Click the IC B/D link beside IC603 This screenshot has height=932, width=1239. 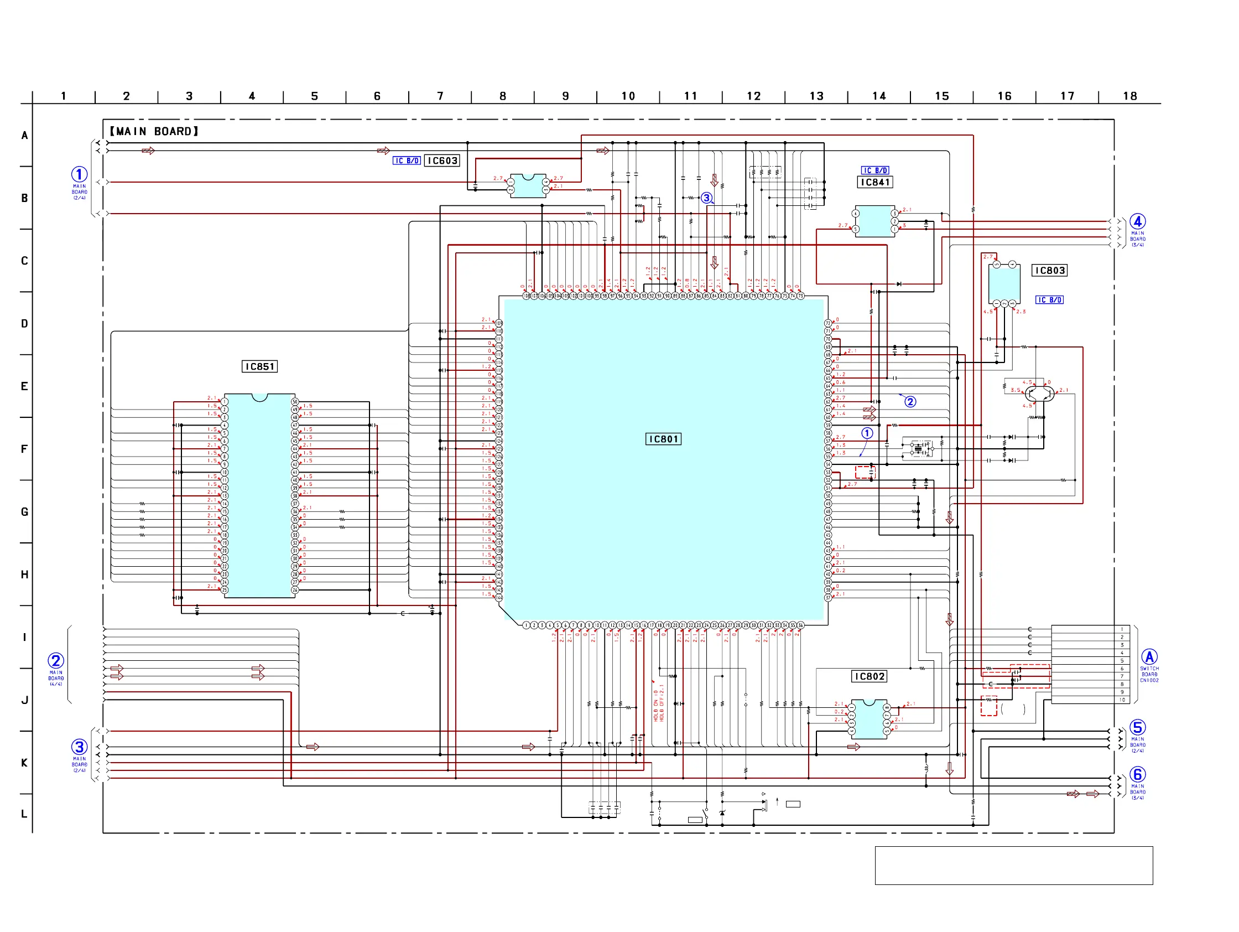(407, 161)
